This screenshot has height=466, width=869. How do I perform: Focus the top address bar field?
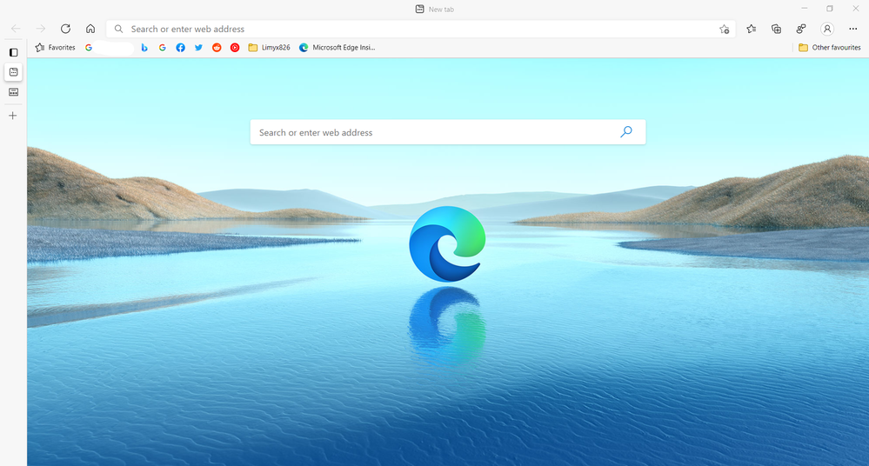[x=421, y=29]
